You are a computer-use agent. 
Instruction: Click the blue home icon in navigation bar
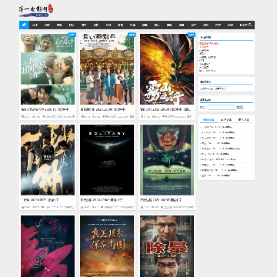click(x=24, y=25)
